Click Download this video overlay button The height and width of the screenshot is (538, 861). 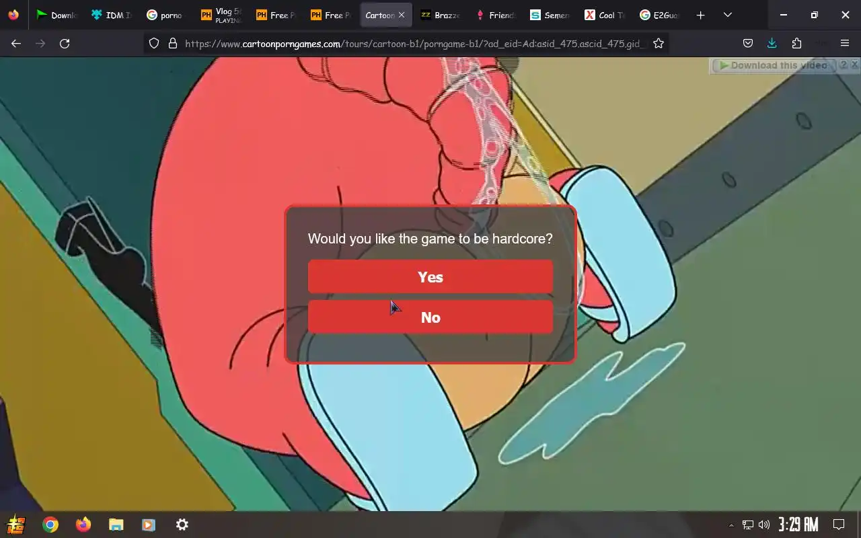coord(774,65)
